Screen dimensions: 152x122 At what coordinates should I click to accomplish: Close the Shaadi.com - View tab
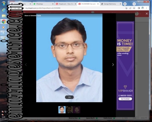pos(75,4)
